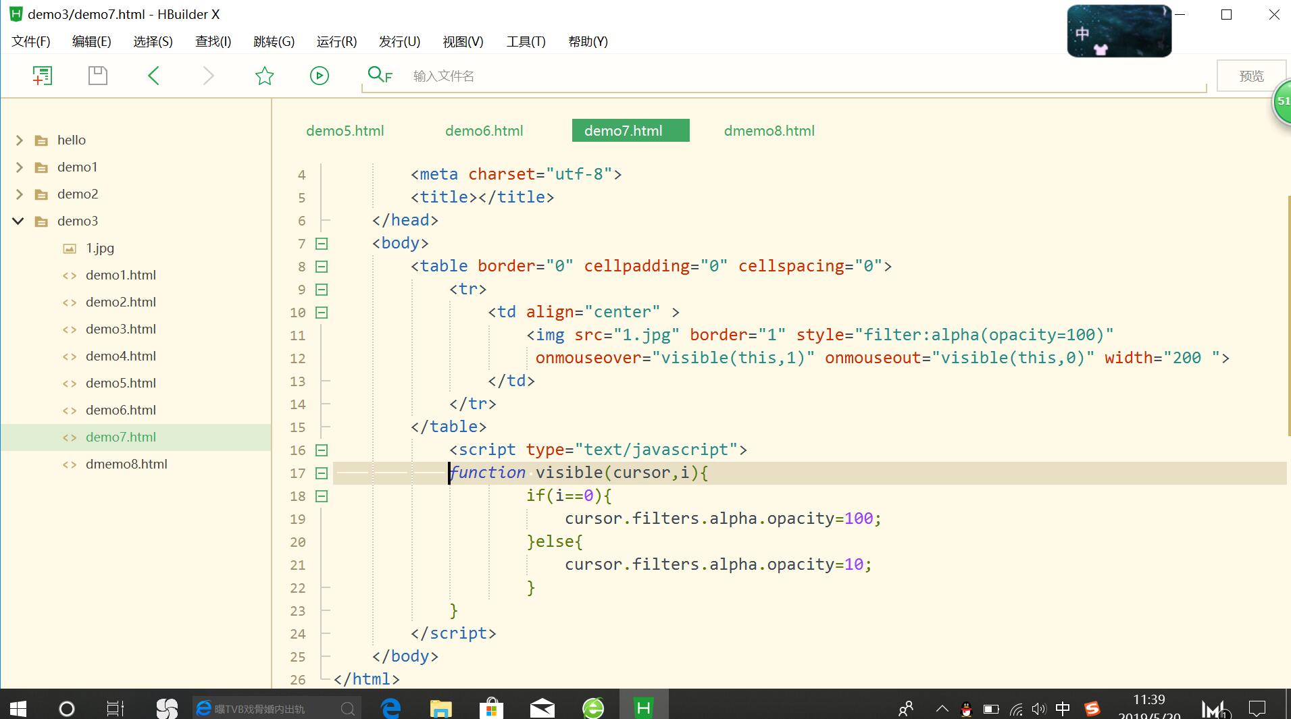Viewport: 1291px width, 719px height.
Task: Open demo4.html in the file tree
Action: 121,356
